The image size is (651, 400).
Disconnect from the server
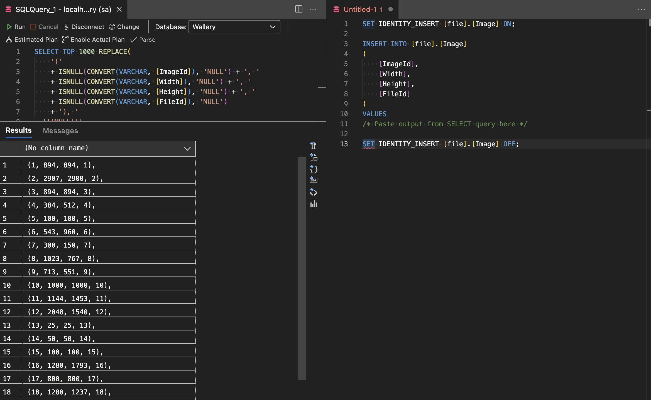(84, 27)
